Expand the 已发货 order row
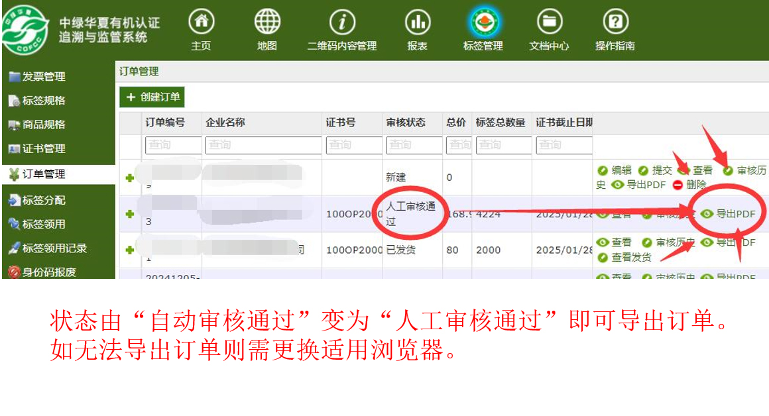This screenshot has width=769, height=416. coord(130,250)
